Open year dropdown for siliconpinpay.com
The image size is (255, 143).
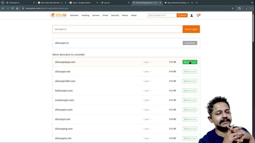(147, 62)
